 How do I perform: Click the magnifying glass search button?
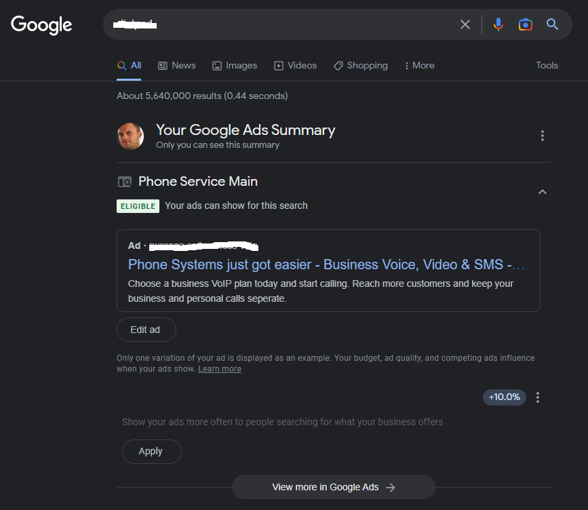552,24
